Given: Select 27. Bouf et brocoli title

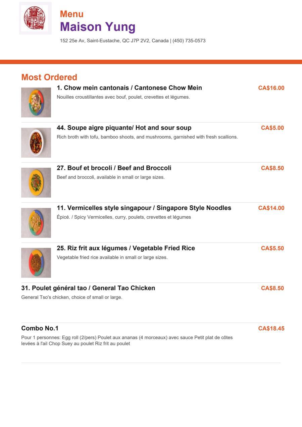Looking at the screenshot, I should pos(114,168).
